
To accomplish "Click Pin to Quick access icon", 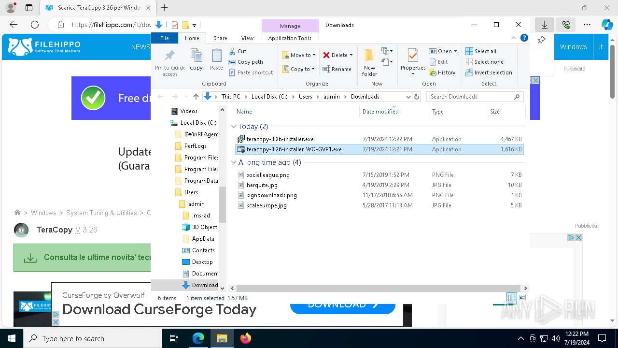I will [x=169, y=62].
